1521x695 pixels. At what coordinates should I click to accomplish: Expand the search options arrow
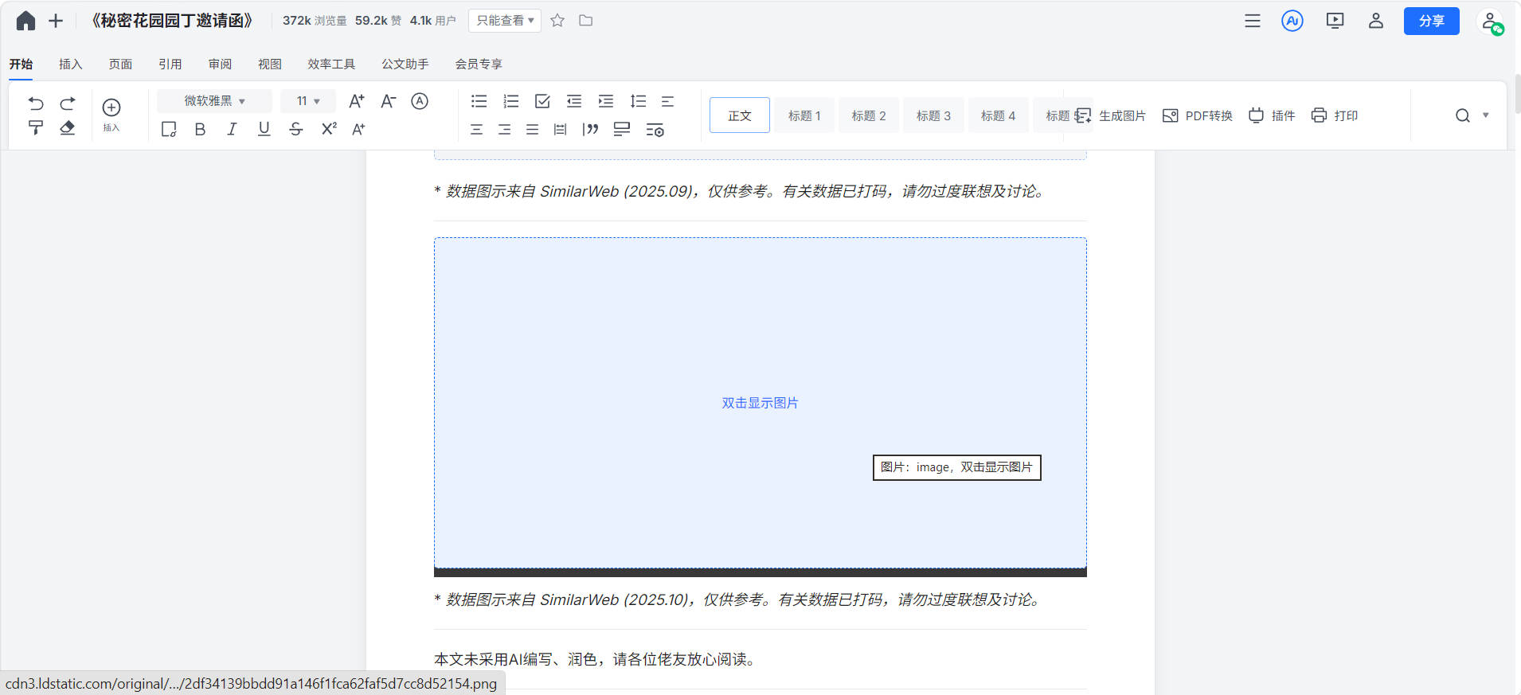[x=1485, y=115]
